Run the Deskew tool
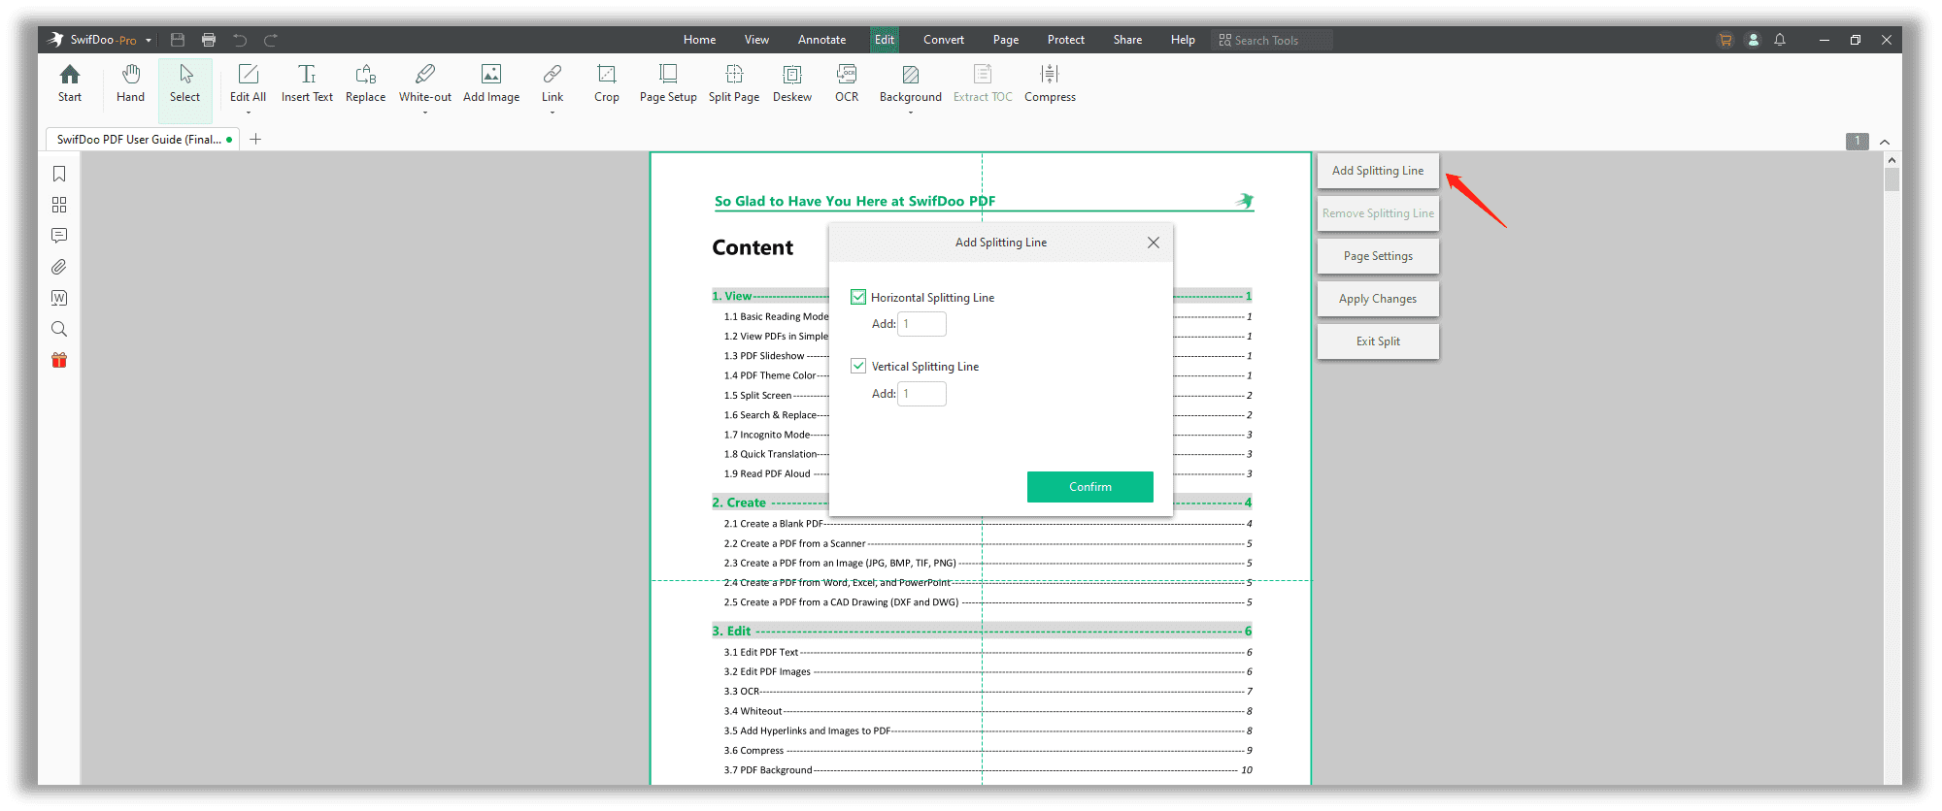The height and width of the screenshot is (811, 1942). 792,83
